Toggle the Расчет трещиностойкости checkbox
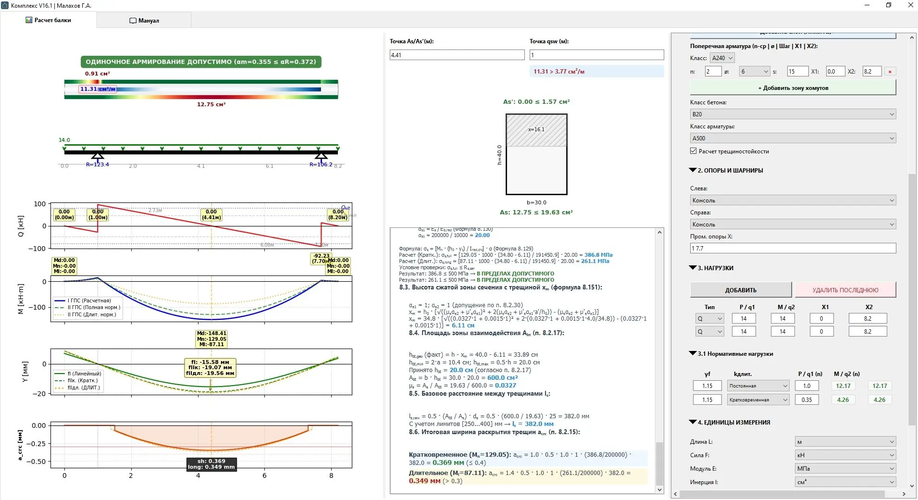The width and height of the screenshot is (918, 500). (694, 151)
